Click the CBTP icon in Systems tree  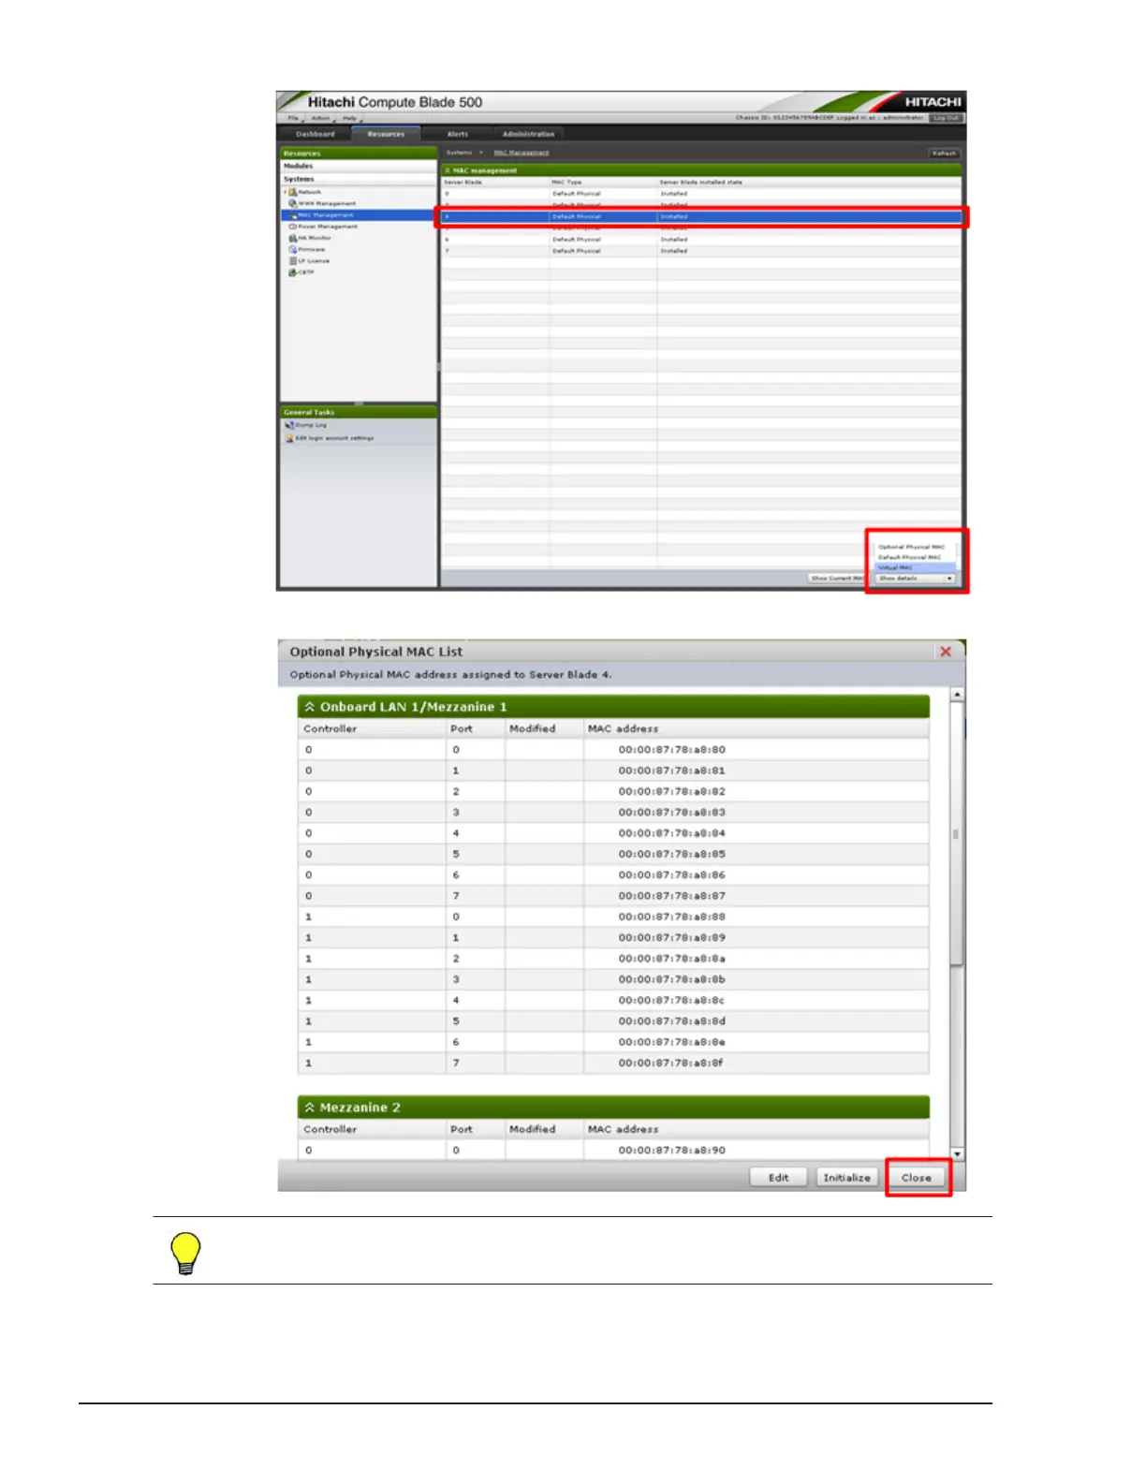(x=293, y=272)
